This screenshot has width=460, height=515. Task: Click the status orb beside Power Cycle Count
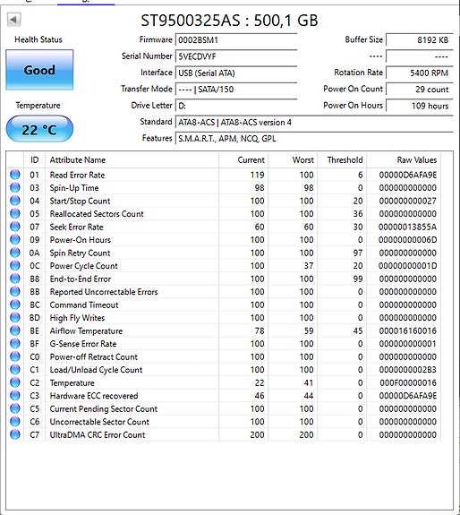tap(14, 265)
